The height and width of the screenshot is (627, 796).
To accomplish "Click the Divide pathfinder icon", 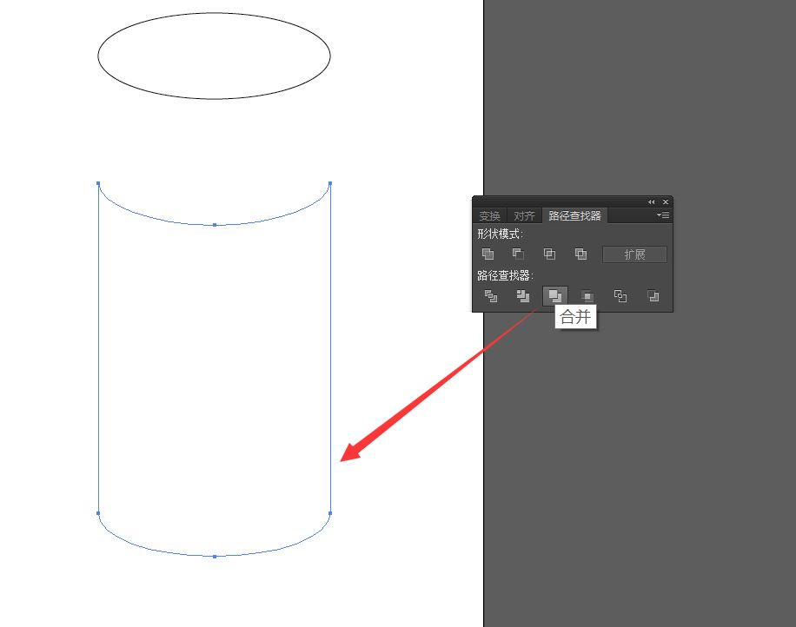I will tap(491, 296).
